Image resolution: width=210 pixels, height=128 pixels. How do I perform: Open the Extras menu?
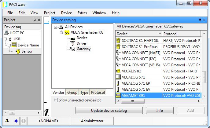82,13
